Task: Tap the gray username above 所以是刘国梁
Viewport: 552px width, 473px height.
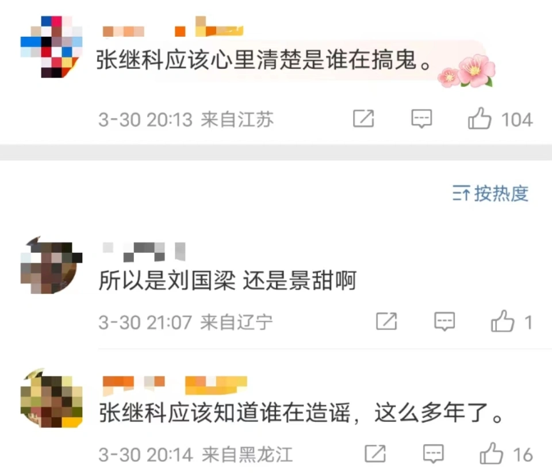Action: (144, 252)
